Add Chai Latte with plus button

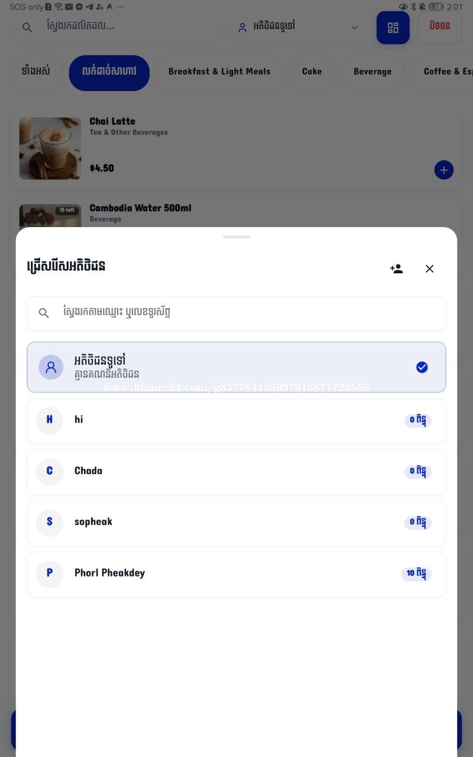click(x=444, y=170)
